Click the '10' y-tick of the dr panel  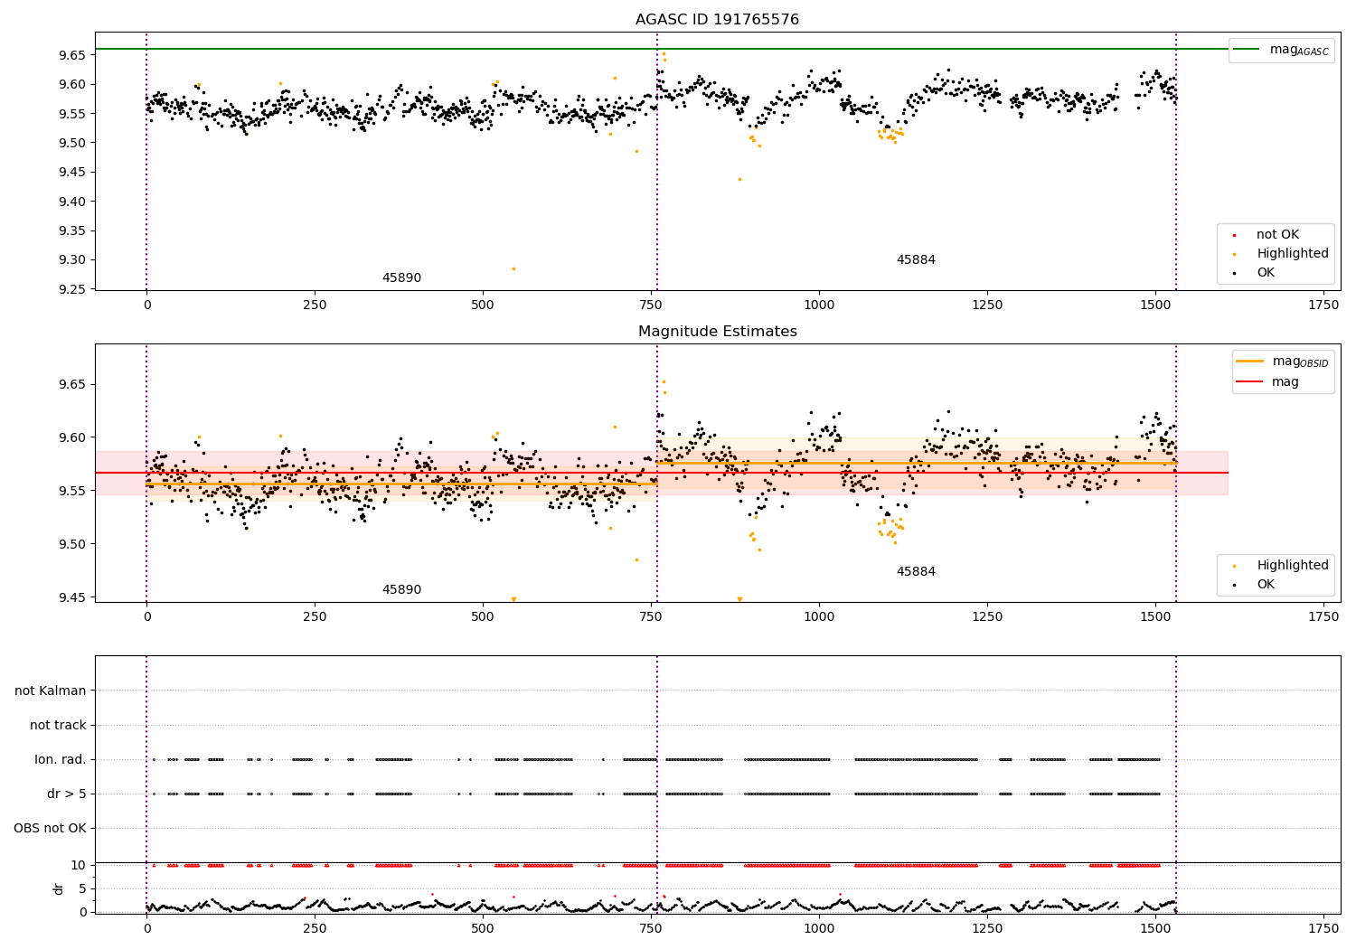click(x=79, y=866)
